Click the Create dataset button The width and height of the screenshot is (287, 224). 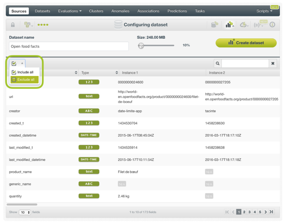click(246, 43)
